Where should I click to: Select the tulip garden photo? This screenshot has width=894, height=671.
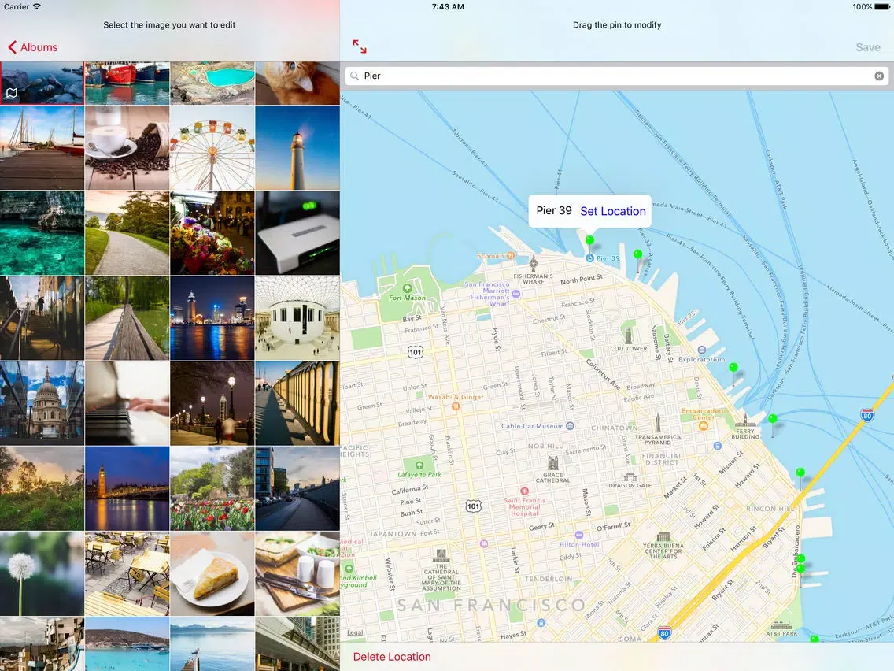click(212, 488)
